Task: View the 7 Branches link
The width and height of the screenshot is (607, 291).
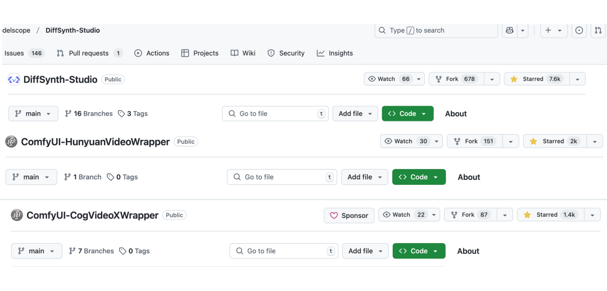Action: [x=92, y=251]
